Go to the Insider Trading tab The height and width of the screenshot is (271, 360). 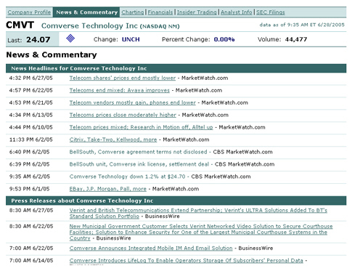197,12
